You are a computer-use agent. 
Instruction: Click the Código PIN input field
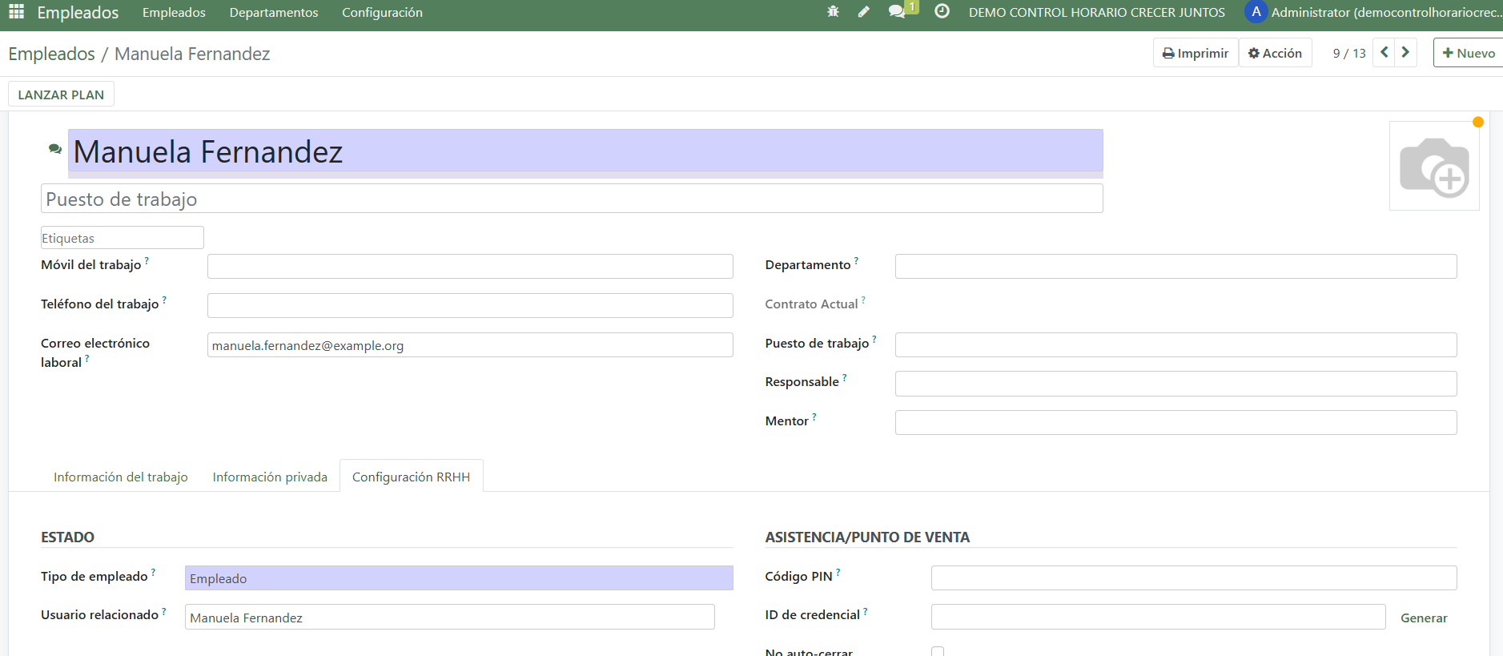click(1193, 578)
